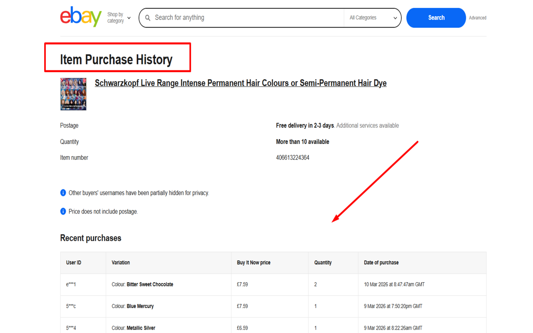
Task: Click the hair dye product thumbnail
Action: [73, 94]
